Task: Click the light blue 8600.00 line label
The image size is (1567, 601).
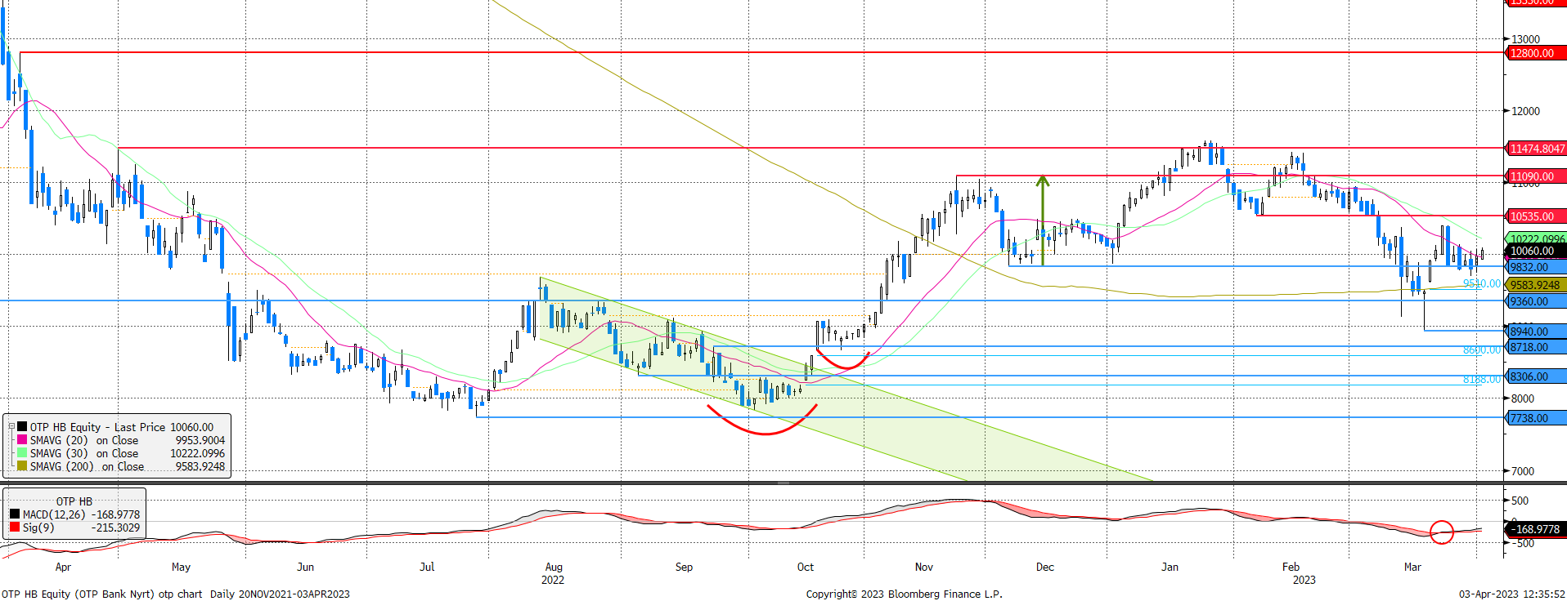Action: coord(1482,349)
